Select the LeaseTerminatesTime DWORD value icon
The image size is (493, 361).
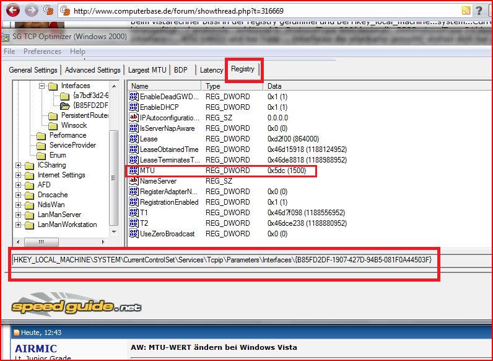point(134,159)
